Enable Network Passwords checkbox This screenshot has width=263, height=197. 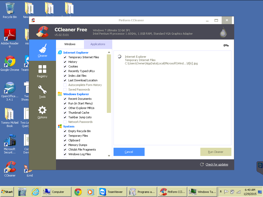coord(65,122)
